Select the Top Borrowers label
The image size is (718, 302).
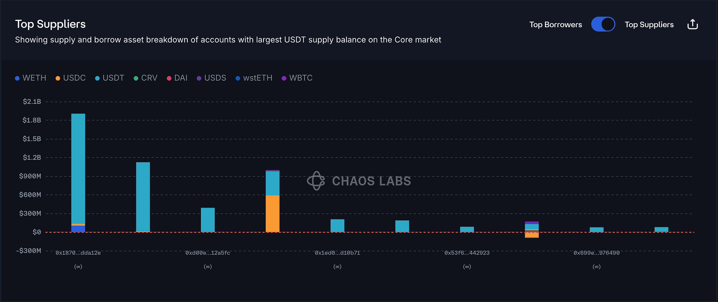tap(555, 25)
